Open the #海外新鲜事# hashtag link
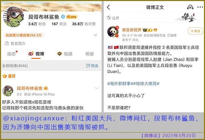This screenshot has height=140, width=205. (119, 84)
